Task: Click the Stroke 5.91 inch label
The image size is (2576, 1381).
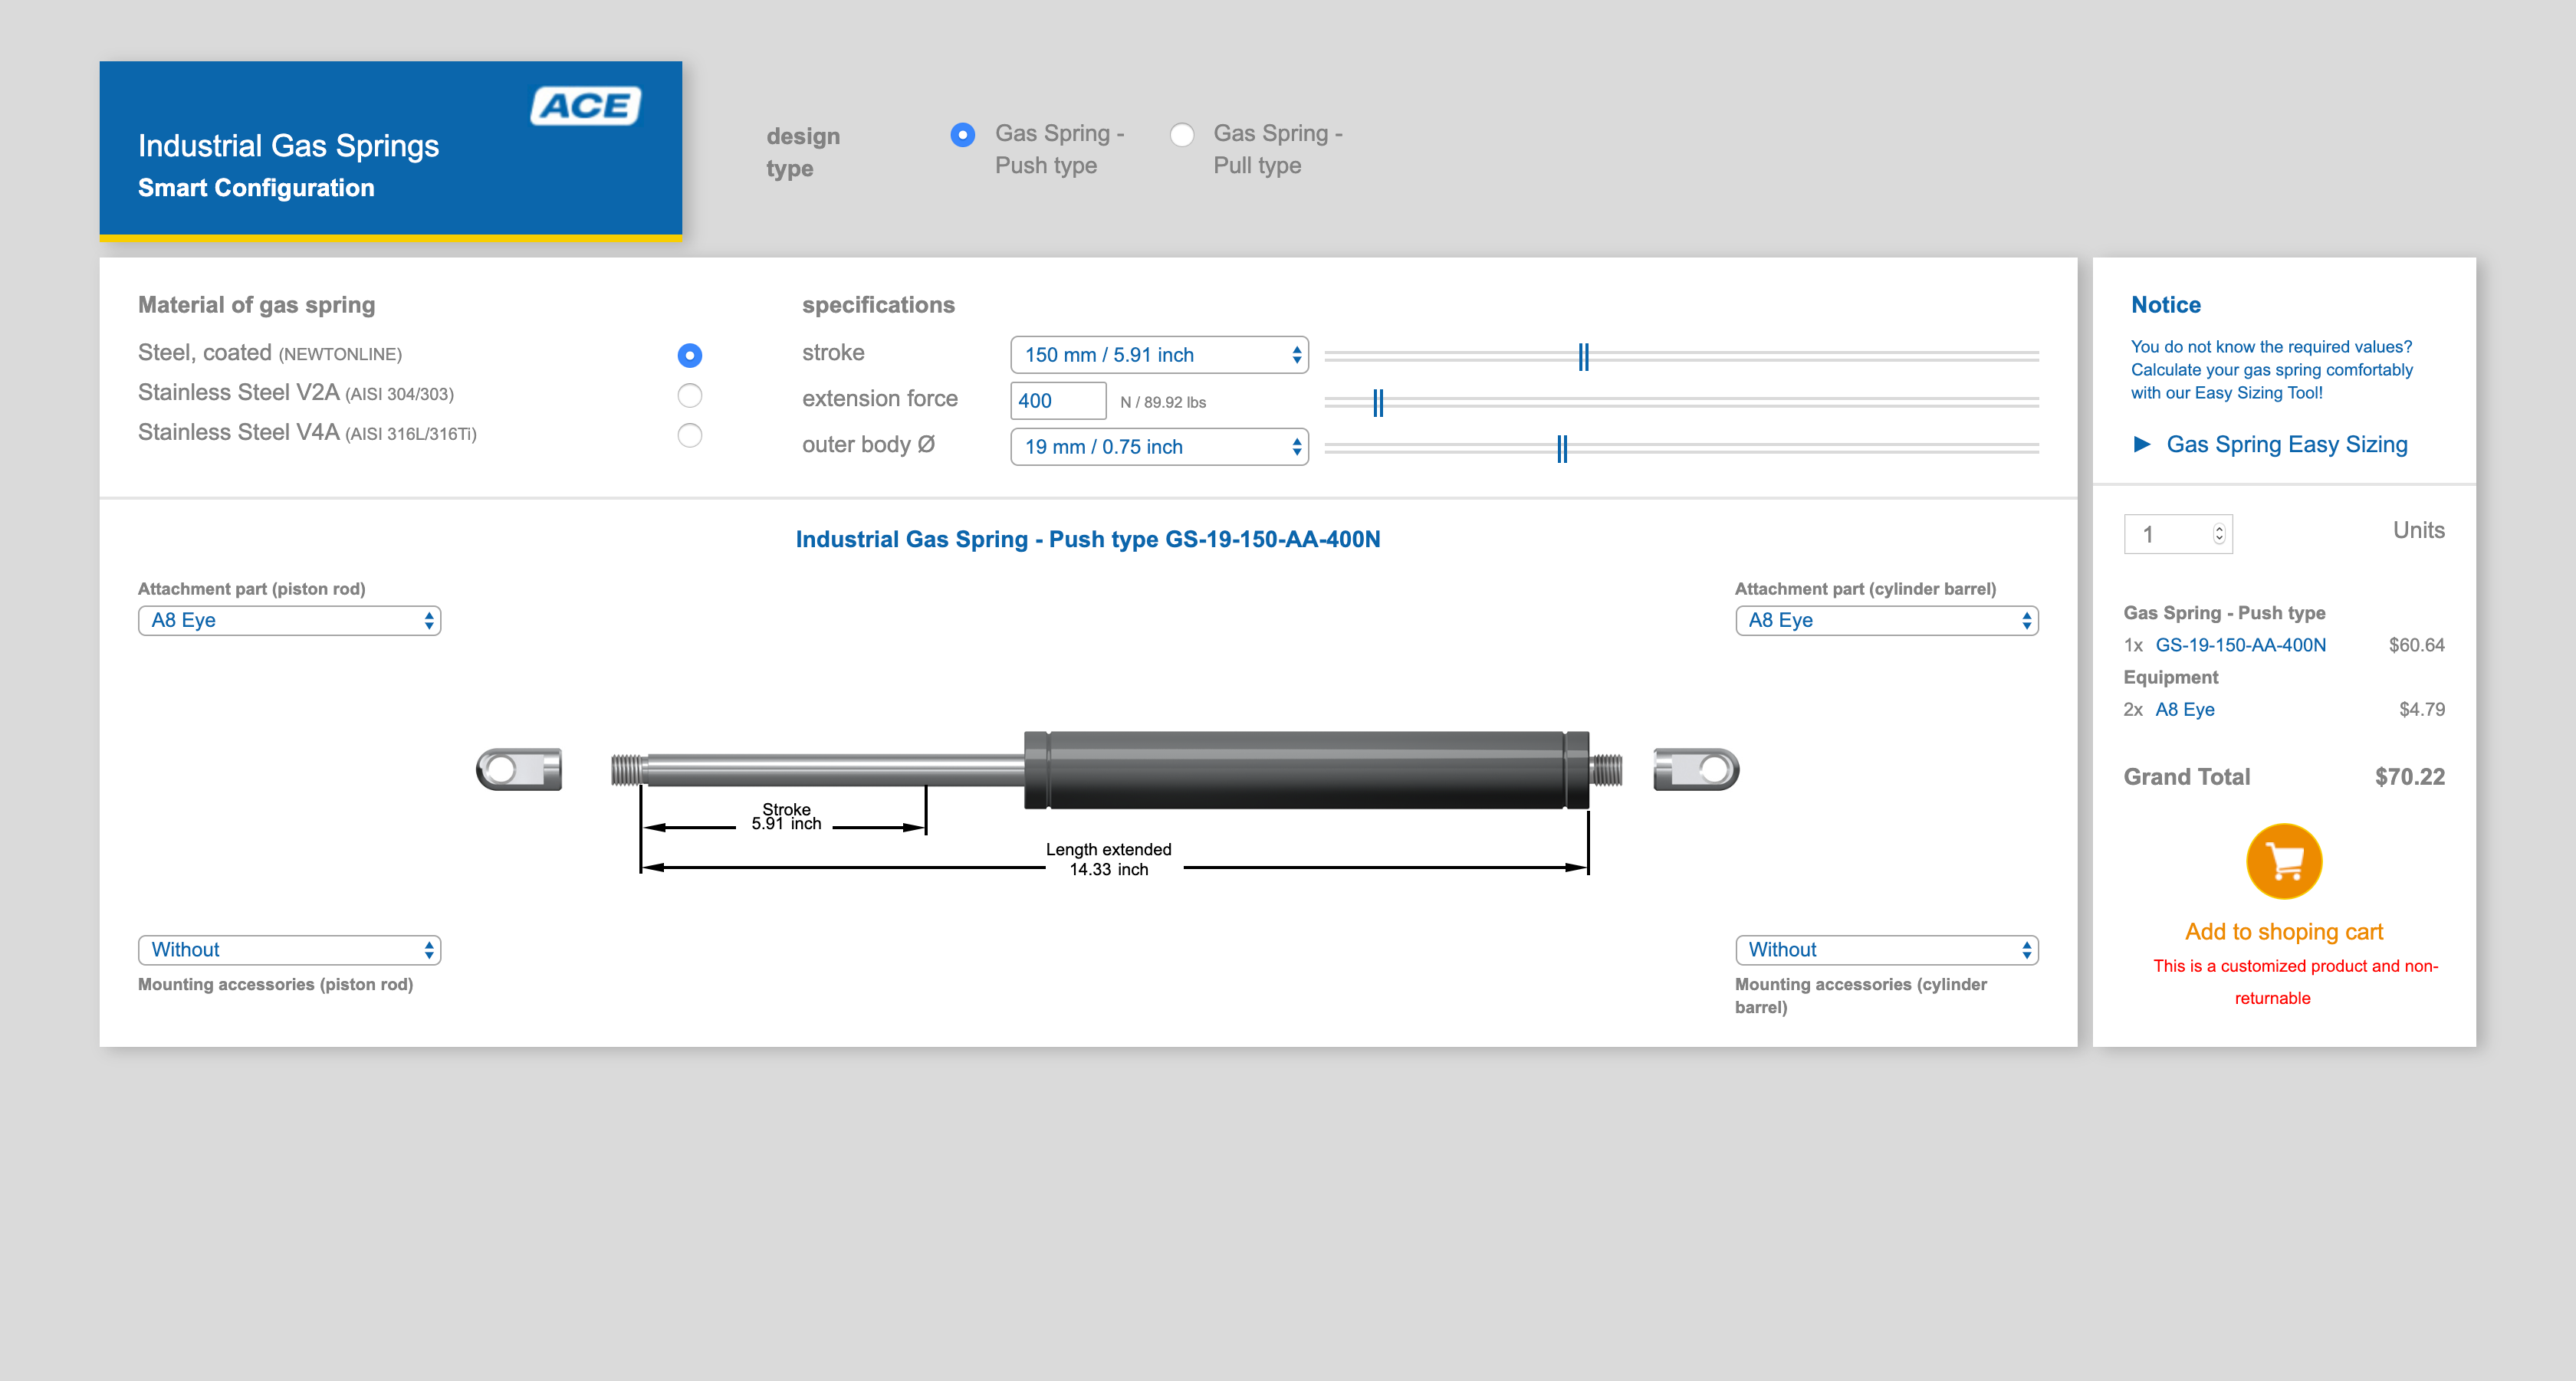Action: tap(786, 816)
